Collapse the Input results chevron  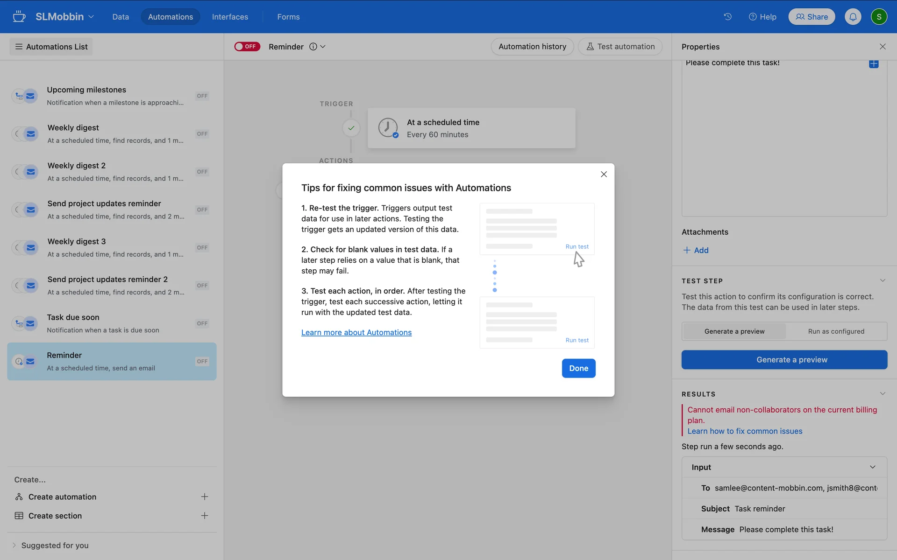point(872,467)
